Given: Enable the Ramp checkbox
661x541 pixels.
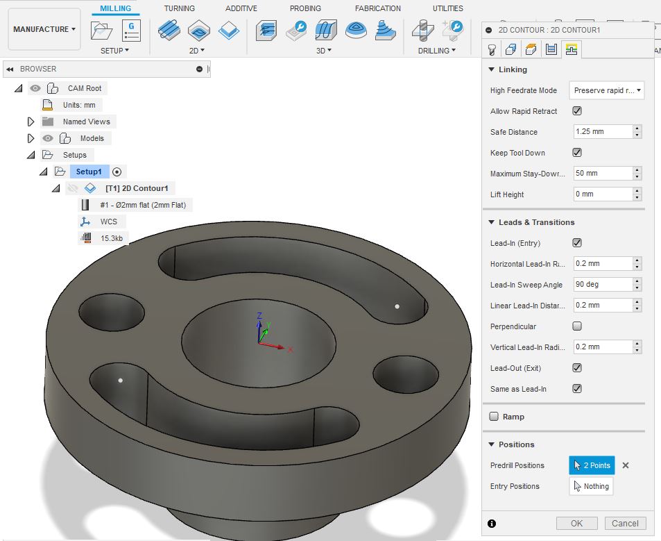Looking at the screenshot, I should point(495,417).
